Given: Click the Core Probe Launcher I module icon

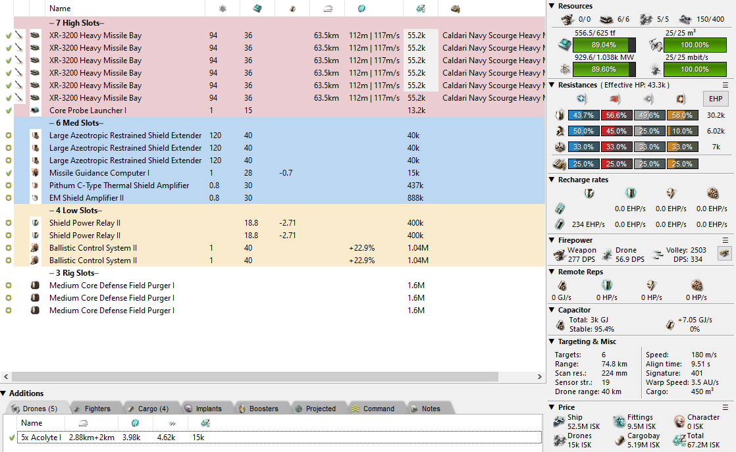Looking at the screenshot, I should pyautogui.click(x=35, y=111).
